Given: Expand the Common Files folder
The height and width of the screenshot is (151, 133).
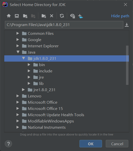Looking at the screenshot, I should pyautogui.click(x=18, y=33).
